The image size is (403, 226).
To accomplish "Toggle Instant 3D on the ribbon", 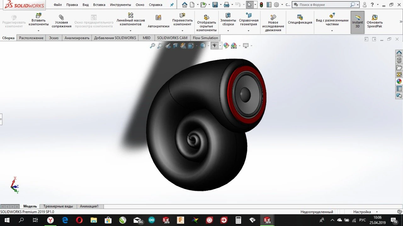I will [x=357, y=22].
